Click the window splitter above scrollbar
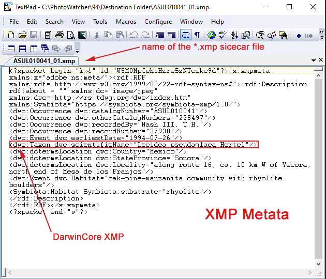 pos(318,69)
